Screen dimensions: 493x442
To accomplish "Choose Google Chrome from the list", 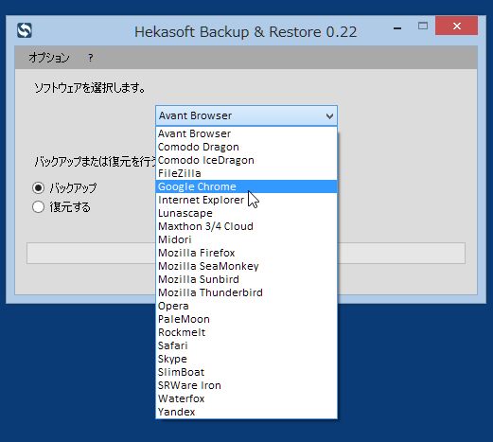I will point(246,186).
